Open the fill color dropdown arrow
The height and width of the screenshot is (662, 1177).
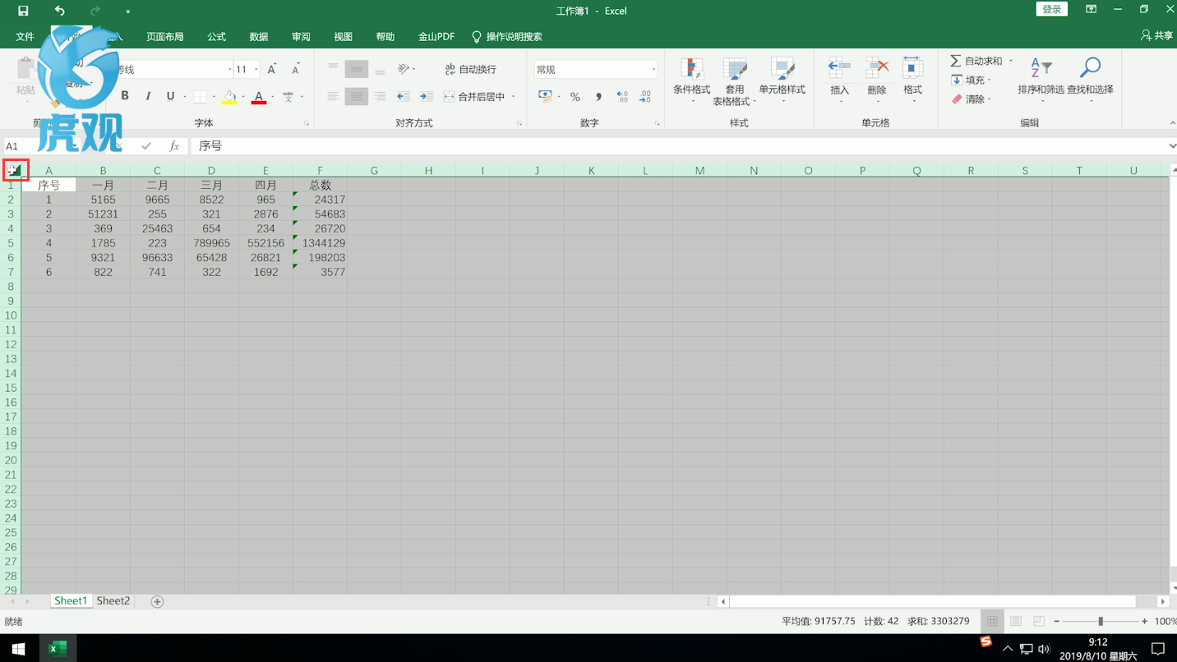[x=243, y=97]
